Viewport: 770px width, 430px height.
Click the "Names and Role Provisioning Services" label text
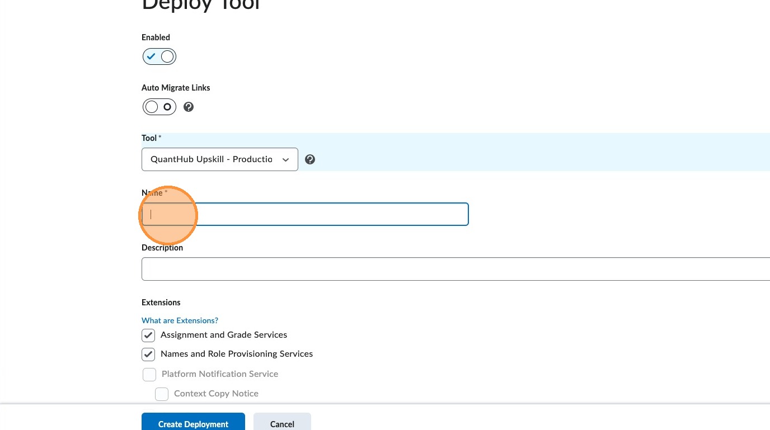[237, 354]
